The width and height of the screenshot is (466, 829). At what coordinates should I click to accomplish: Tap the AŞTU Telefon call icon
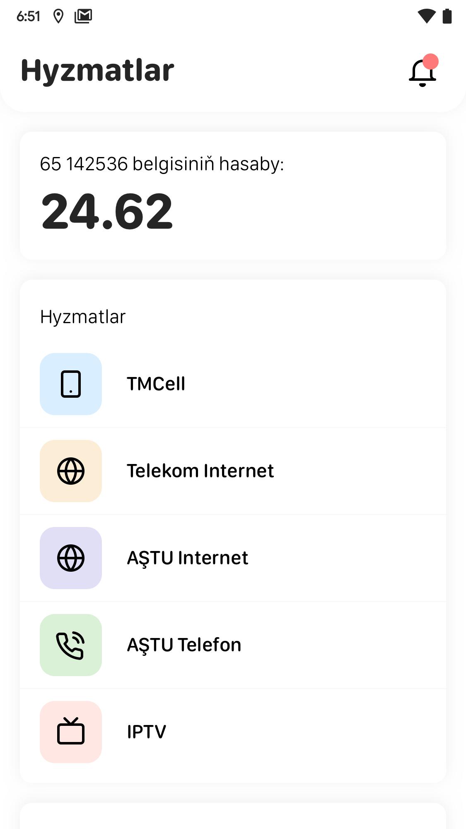point(71,645)
